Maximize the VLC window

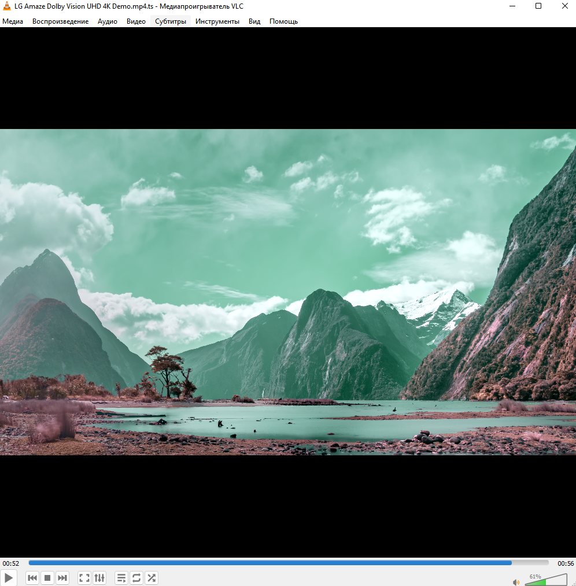click(538, 6)
